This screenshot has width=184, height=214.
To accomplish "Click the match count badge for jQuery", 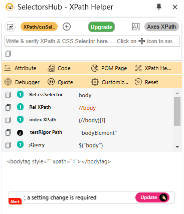I will pos(20,145).
